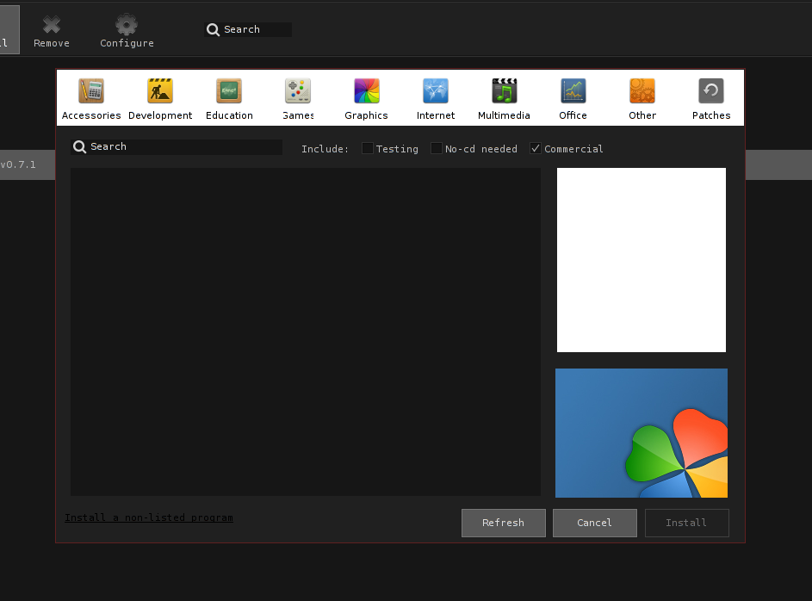Open the Accessories category
The height and width of the screenshot is (601, 812).
click(x=90, y=97)
